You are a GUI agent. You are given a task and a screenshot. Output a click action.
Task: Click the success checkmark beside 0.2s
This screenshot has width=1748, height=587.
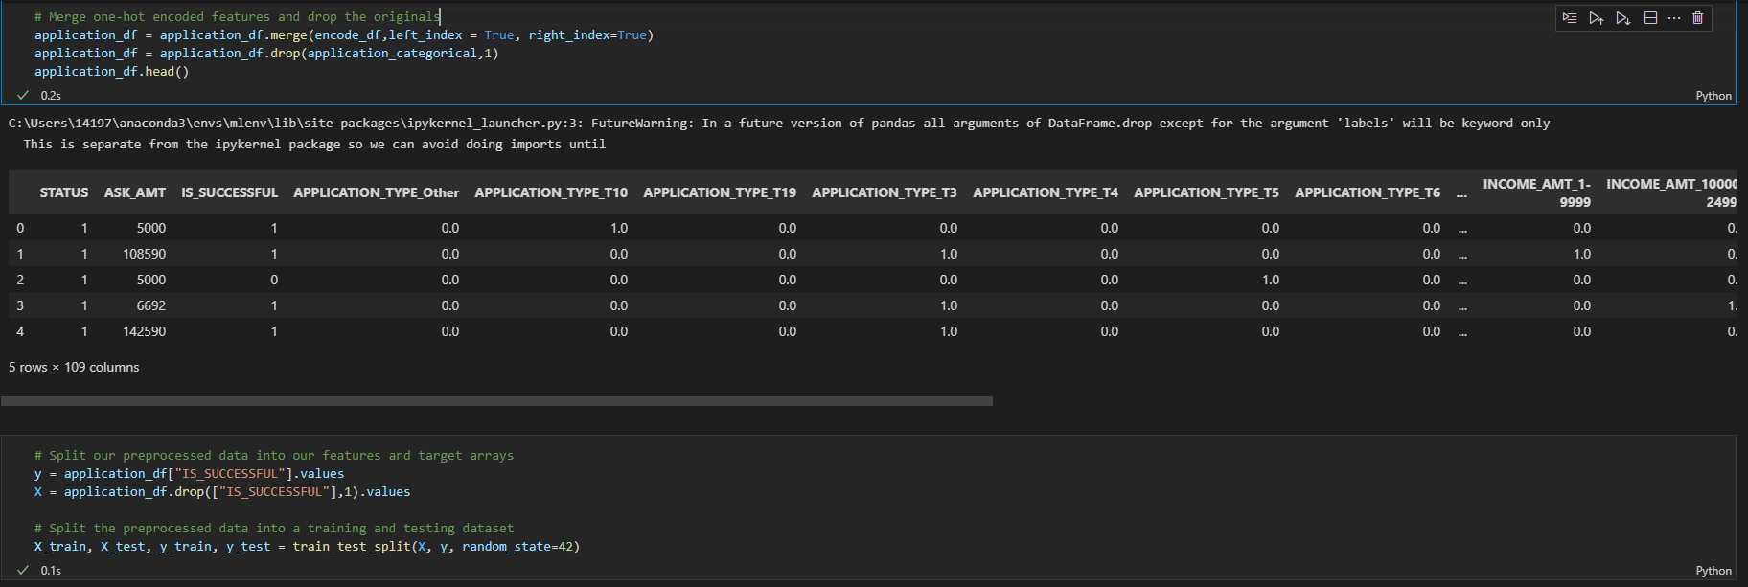point(23,95)
